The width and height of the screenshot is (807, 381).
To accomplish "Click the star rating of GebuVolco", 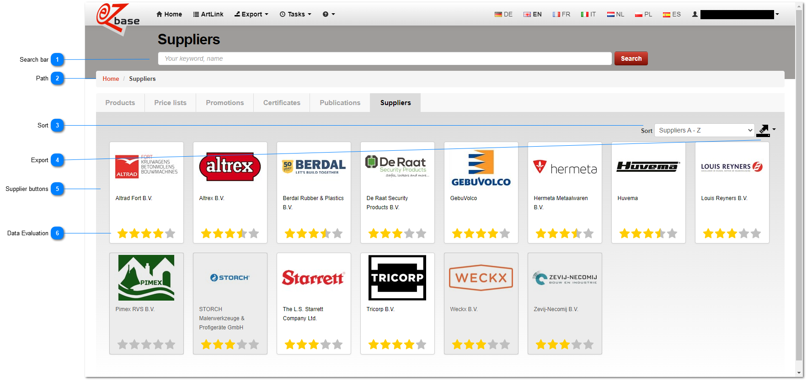I will 481,233.
